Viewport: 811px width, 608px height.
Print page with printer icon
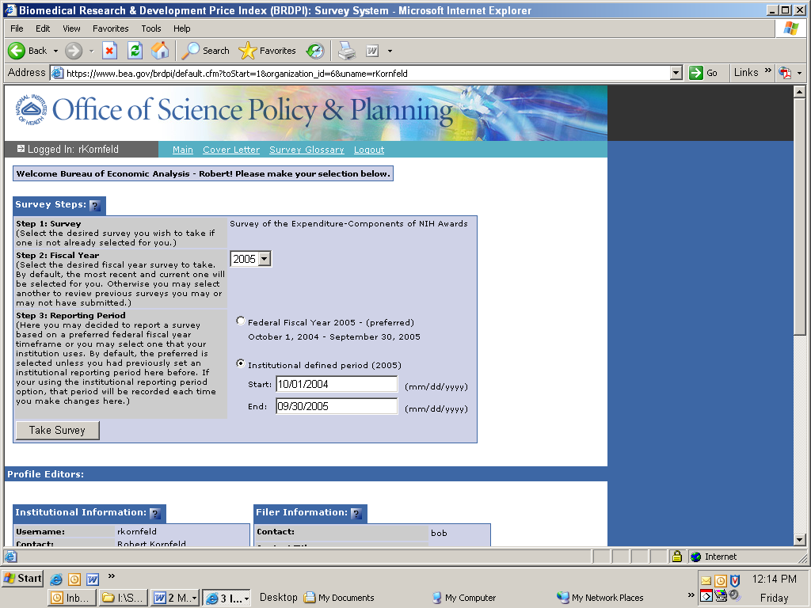(347, 51)
